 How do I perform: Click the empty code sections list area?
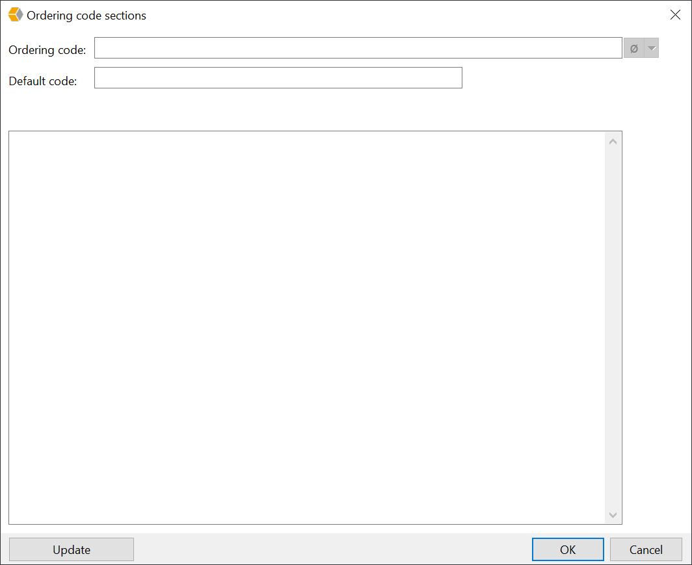(306, 325)
